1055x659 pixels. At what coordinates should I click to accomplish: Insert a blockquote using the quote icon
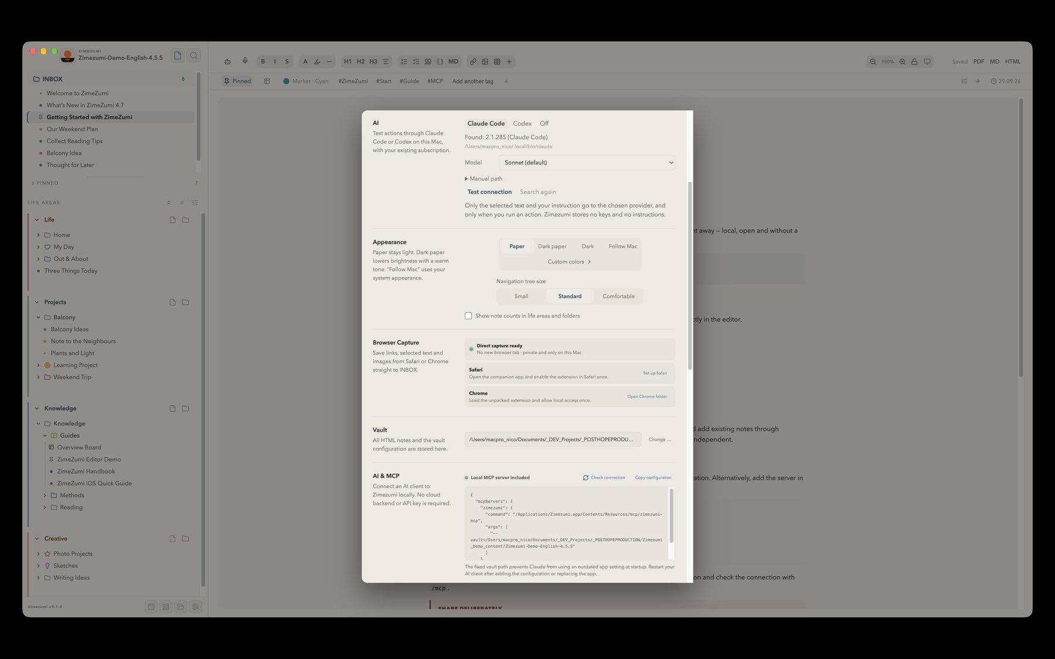point(428,62)
